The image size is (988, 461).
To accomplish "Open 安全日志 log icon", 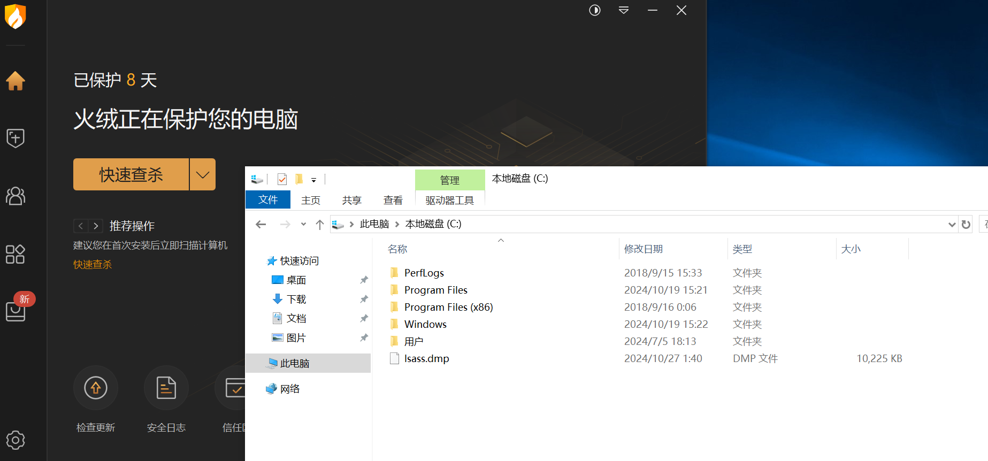I will pyautogui.click(x=166, y=388).
